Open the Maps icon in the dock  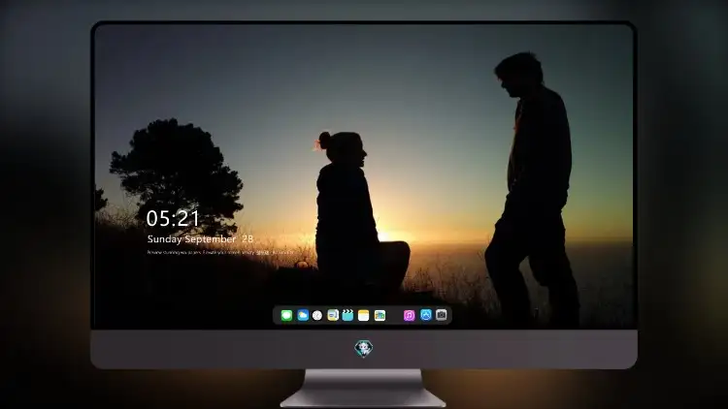333,315
